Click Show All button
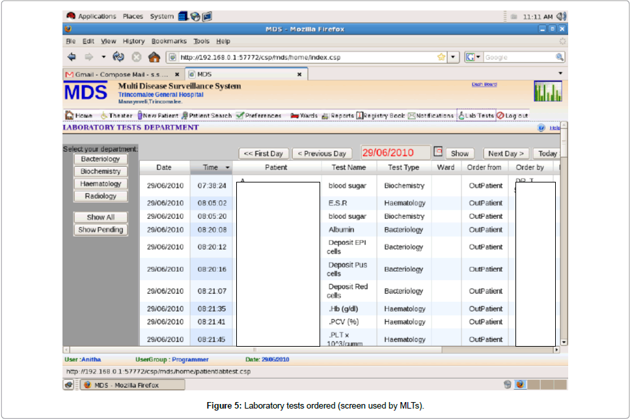This screenshot has width=630, height=419. 100,218
